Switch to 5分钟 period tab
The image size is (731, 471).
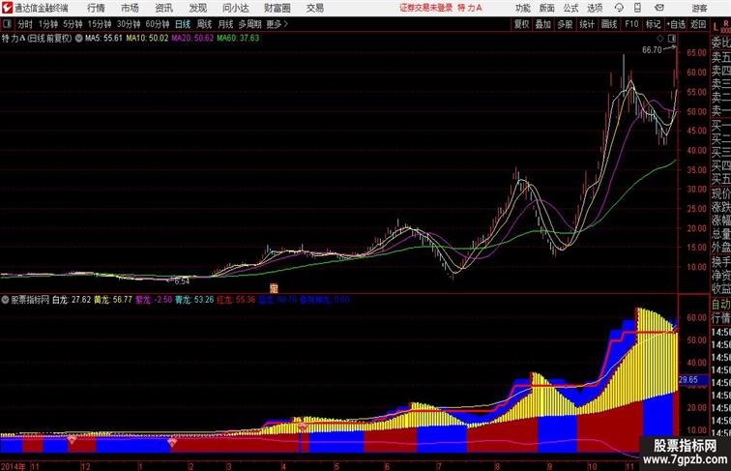pyautogui.click(x=73, y=24)
